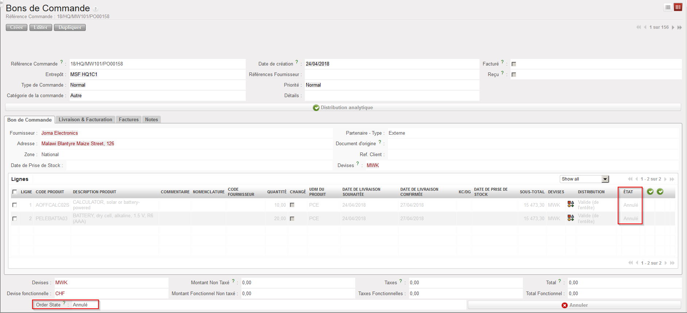Viewport: 687px width, 313px height.
Task: Open Joma Electronics supplier link
Action: [59, 133]
